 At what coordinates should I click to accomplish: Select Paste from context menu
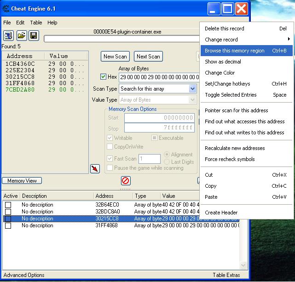[x=247, y=197]
